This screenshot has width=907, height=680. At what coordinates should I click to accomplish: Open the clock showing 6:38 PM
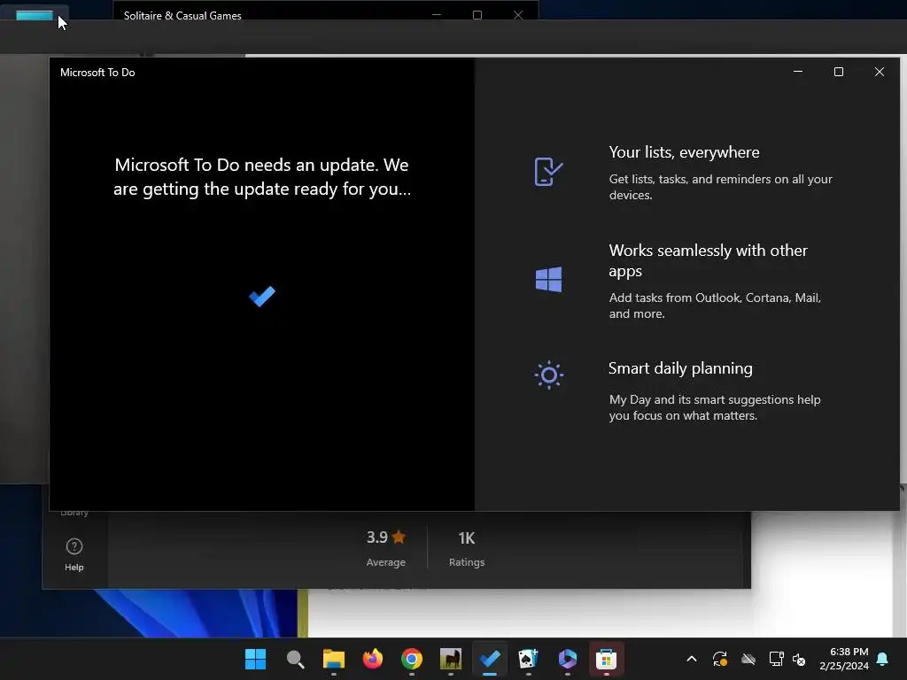(x=844, y=659)
